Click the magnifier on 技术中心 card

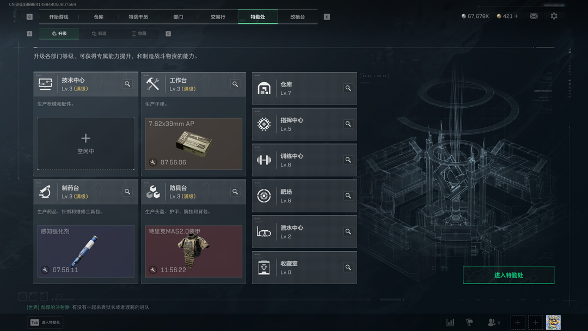[127, 84]
